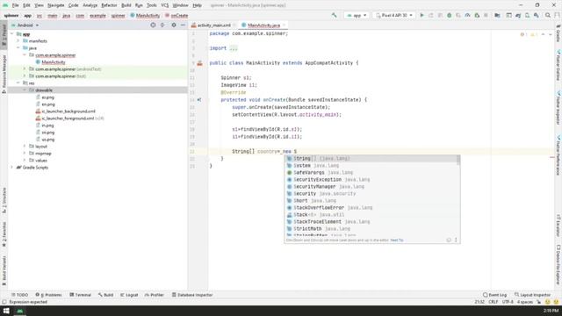Select String suggestion in completion list
Viewport: 562px width, 316px height.
pos(371,158)
